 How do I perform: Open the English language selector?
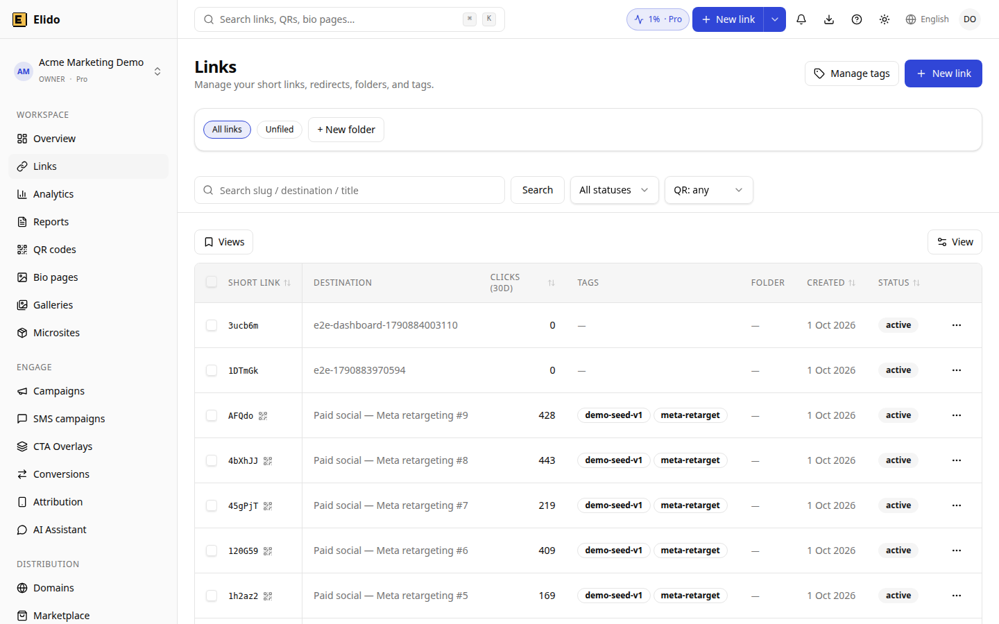(927, 19)
